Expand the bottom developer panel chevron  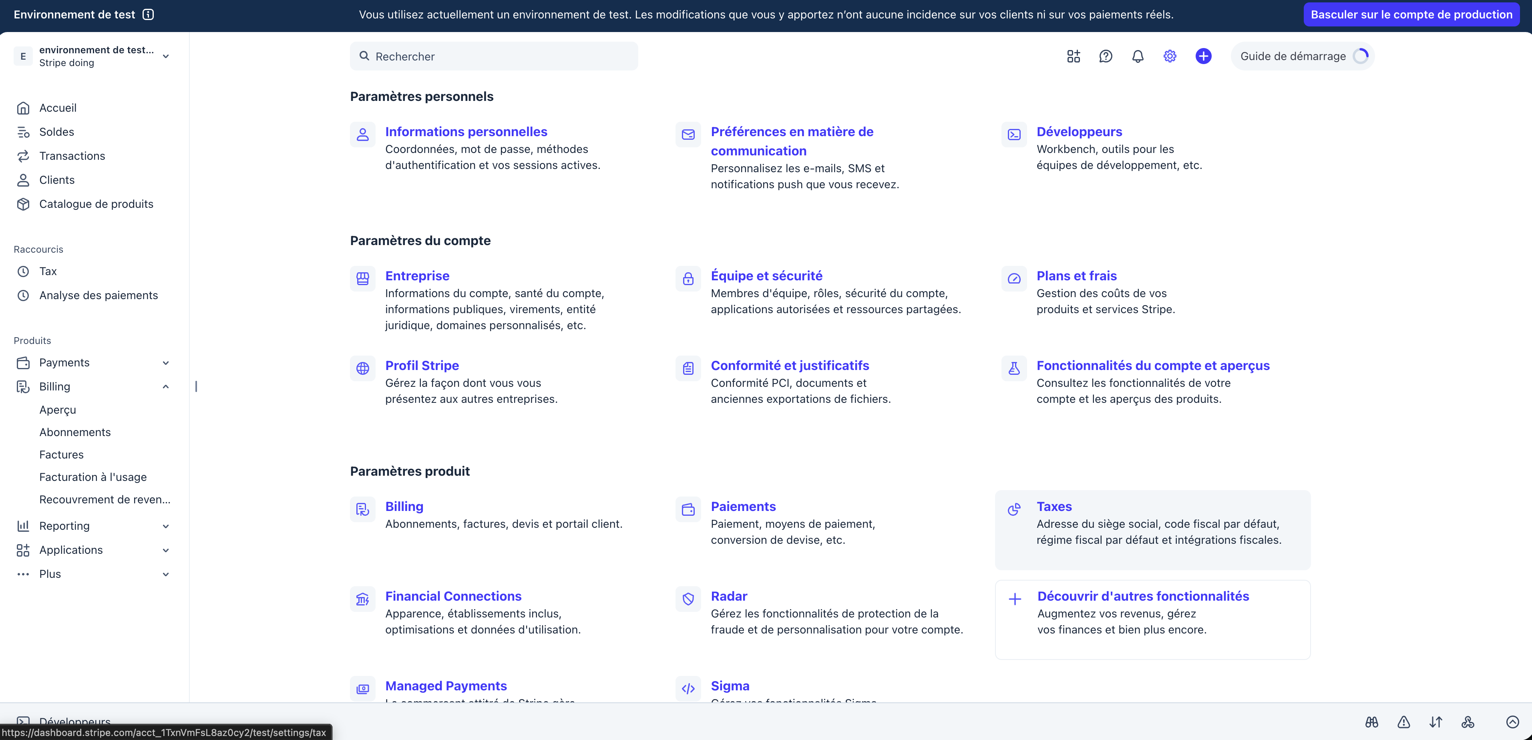tap(1512, 722)
